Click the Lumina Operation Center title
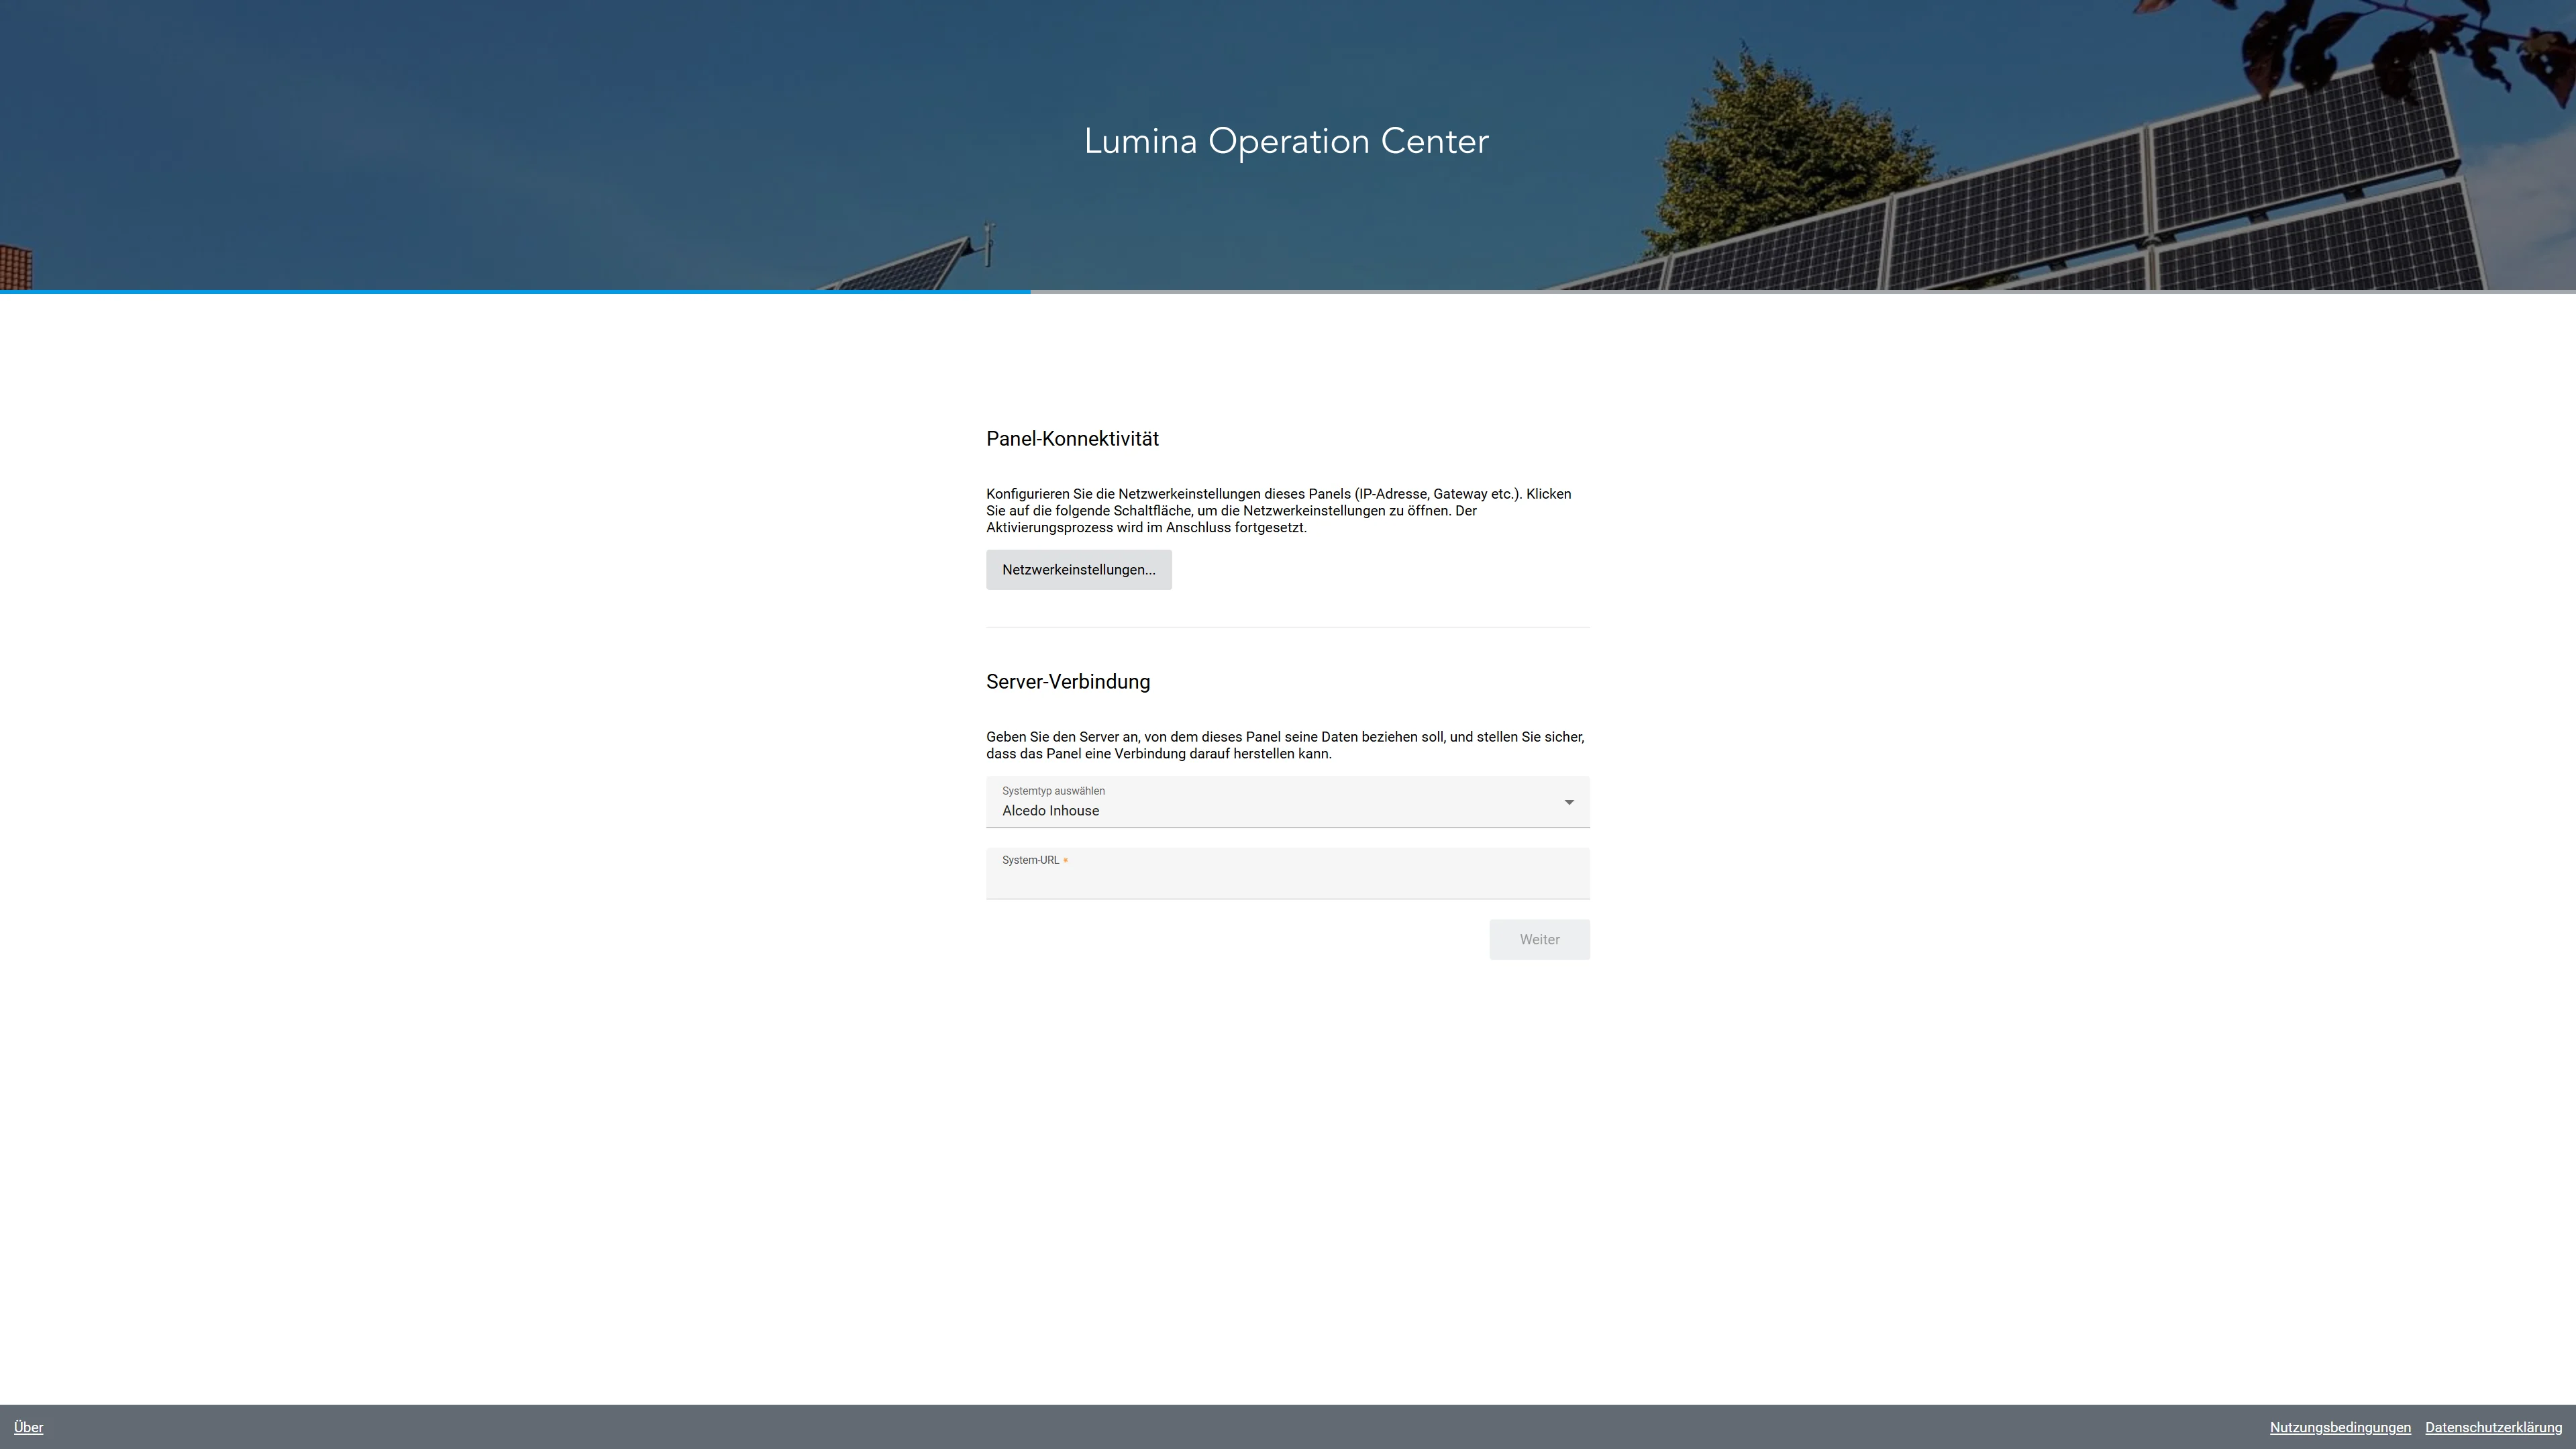Image resolution: width=2576 pixels, height=1449 pixels. [1286, 141]
